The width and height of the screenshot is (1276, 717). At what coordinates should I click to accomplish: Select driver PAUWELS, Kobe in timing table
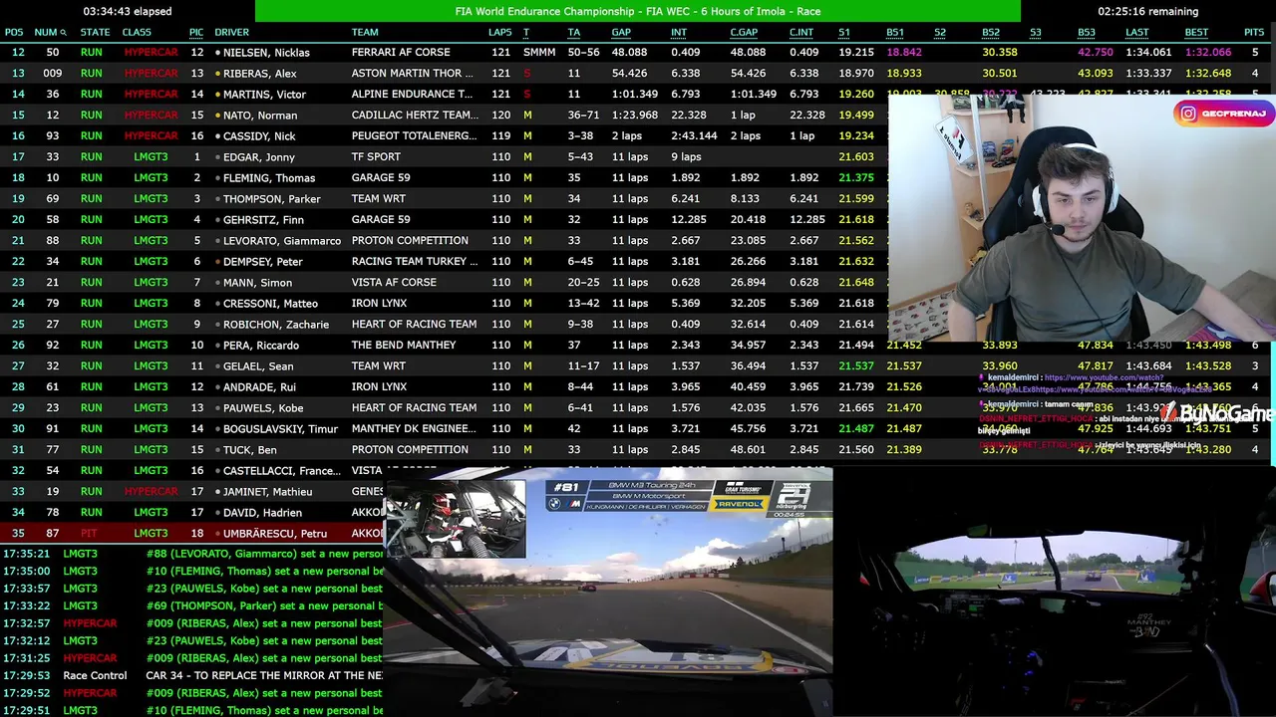[x=263, y=407]
